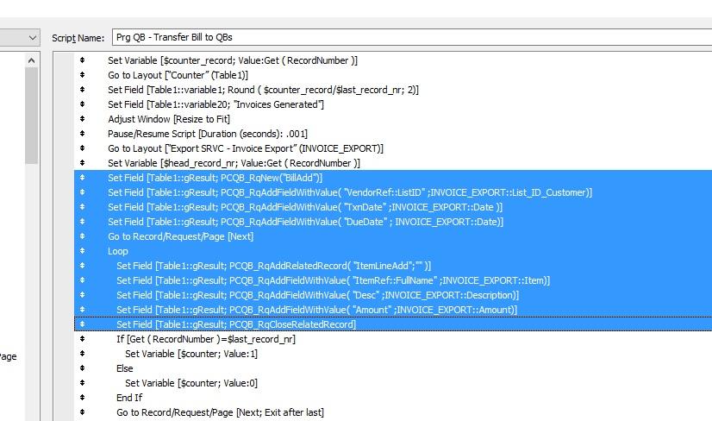The width and height of the screenshot is (712, 421).
Task: Click reorder handle of Set Variable $counter Value:1
Action: coord(82,353)
